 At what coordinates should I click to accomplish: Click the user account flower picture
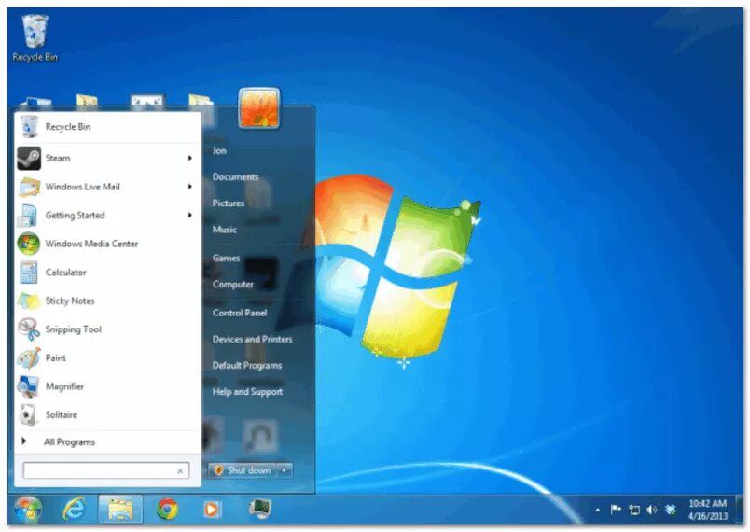[x=259, y=108]
